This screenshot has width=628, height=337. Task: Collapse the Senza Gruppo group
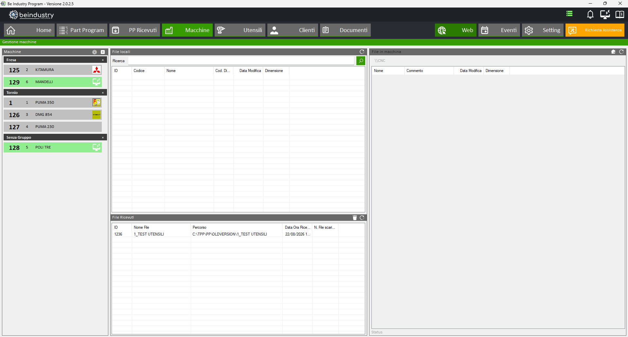pyautogui.click(x=103, y=138)
